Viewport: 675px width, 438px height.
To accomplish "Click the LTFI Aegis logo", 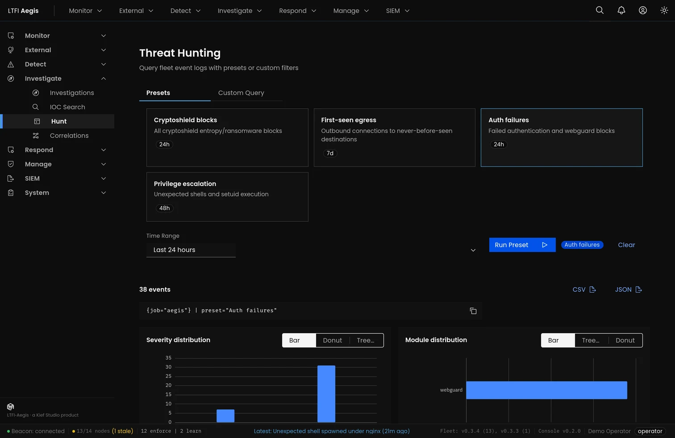I will click(23, 11).
